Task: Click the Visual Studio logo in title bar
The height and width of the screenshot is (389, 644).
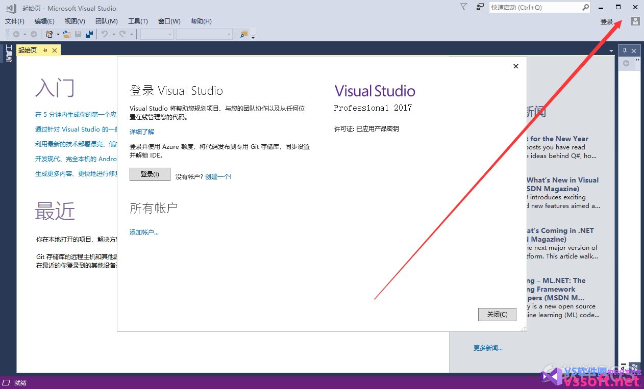Action: 11,8
